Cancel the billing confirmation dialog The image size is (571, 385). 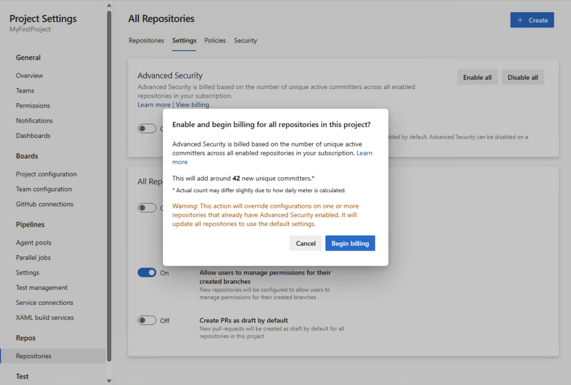[305, 243]
